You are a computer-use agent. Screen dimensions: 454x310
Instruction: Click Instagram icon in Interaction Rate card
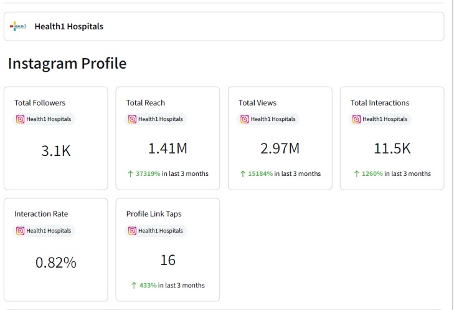(x=20, y=231)
